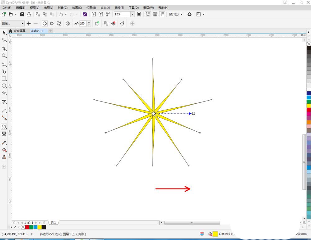Add a new distortion preset with the plus button
Screen dimensions: 311x240
29,23
